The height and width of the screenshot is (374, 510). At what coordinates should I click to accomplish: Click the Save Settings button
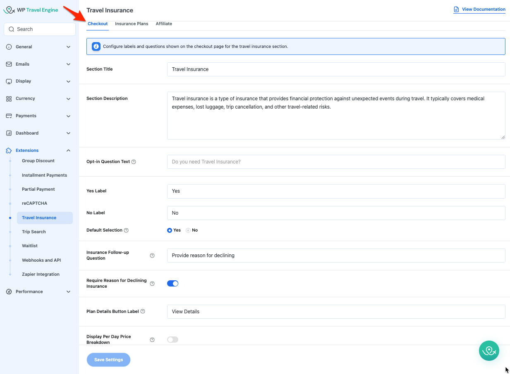[x=108, y=360]
